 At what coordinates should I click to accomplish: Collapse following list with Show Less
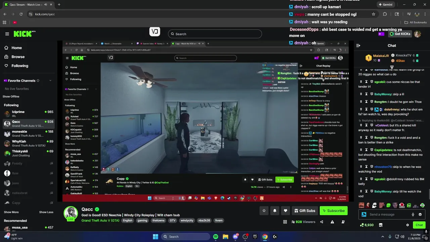click(46, 212)
